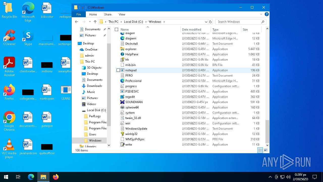Go up one folder level arrow
Screen dimensions: 323x182
point(95,22)
